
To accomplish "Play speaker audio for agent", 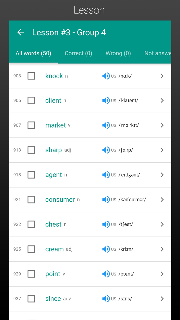I will pyautogui.click(x=106, y=175).
